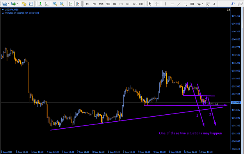244x154 pixels.
Task: Click the USDJPY,M30 chart title
Action: (11, 10)
